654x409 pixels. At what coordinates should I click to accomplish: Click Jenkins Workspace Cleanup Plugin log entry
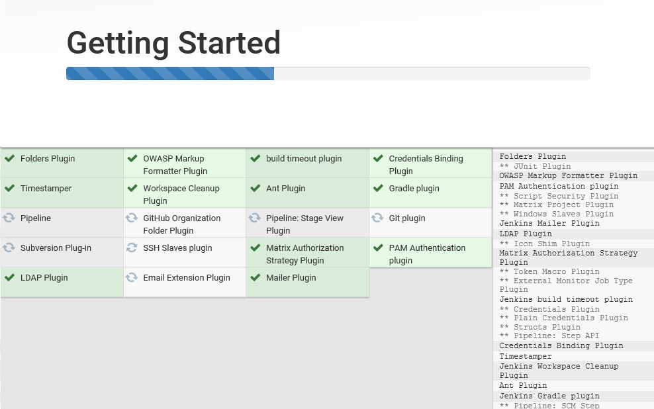559,371
